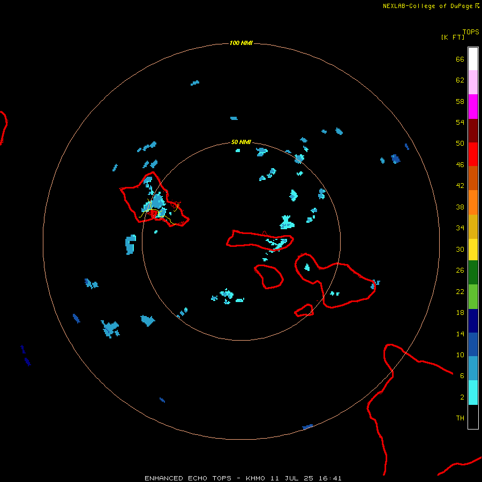Image resolution: width=482 pixels, height=482 pixels.
Task: Click the NEXLAB-College of DuPage text
Action: 427,6
